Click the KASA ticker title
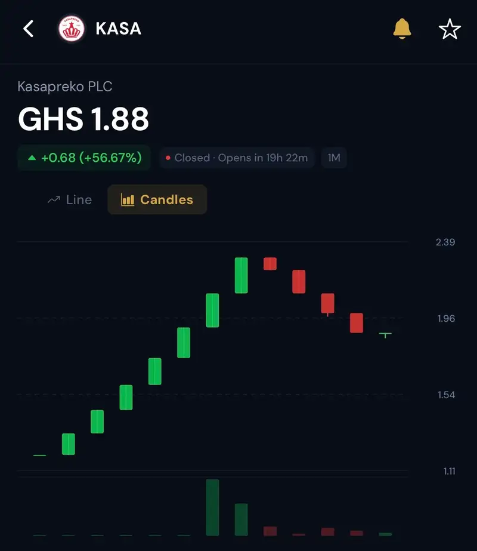 point(119,29)
